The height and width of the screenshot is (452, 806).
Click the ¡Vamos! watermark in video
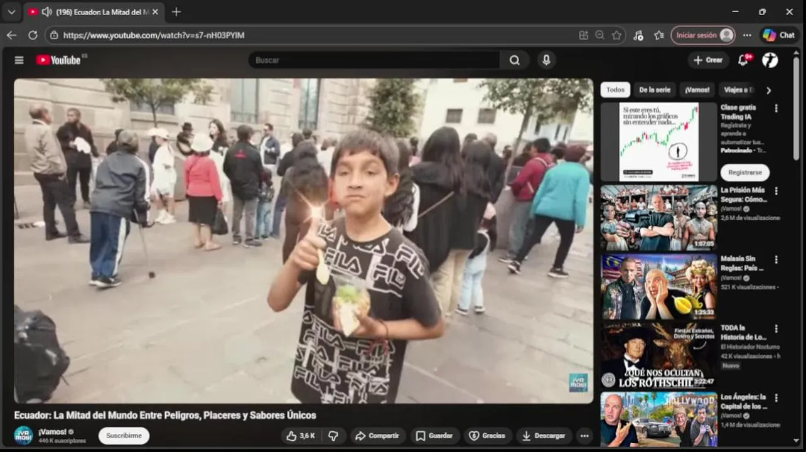pos(578,382)
